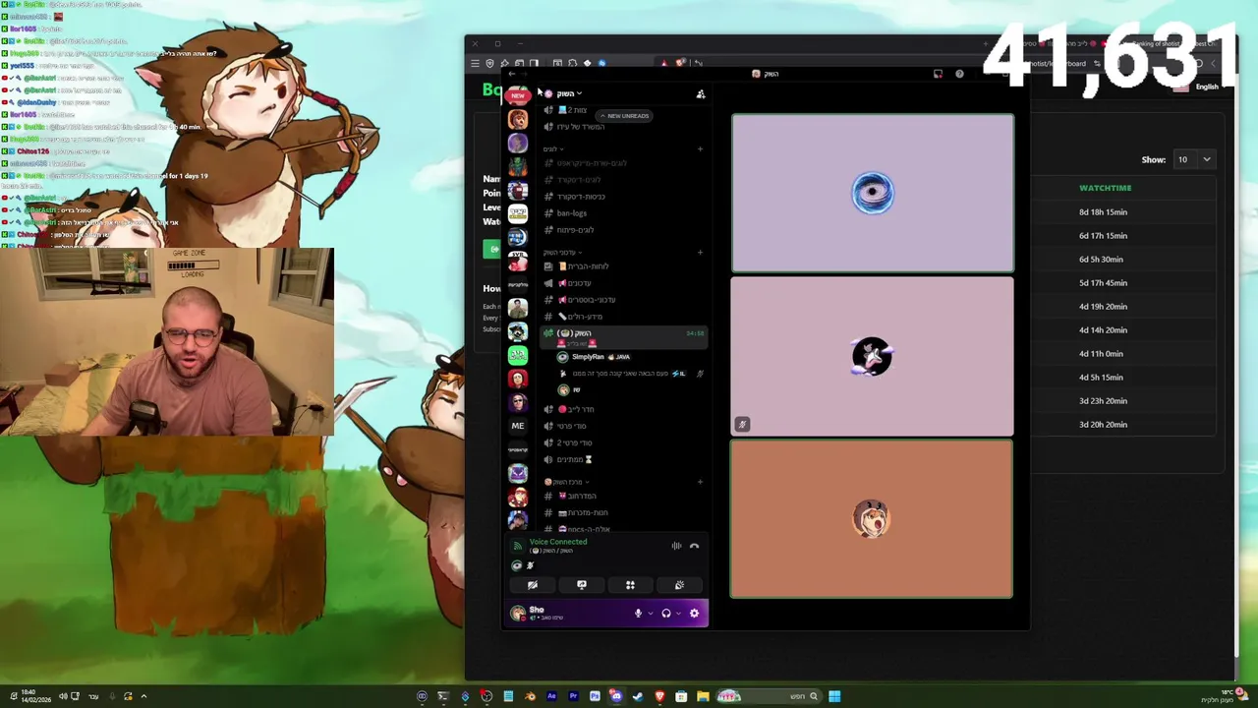Open Steam from the taskbar
The image size is (1258, 708).
(x=638, y=696)
